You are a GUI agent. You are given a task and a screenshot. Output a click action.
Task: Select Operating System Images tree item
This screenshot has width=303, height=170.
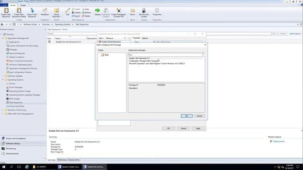(20, 91)
